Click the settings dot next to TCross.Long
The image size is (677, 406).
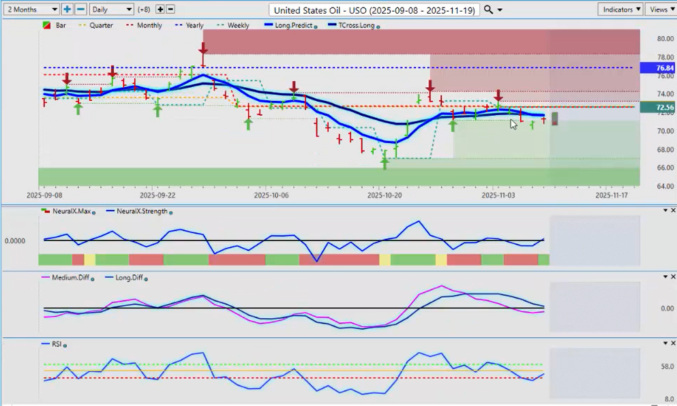[x=378, y=26]
